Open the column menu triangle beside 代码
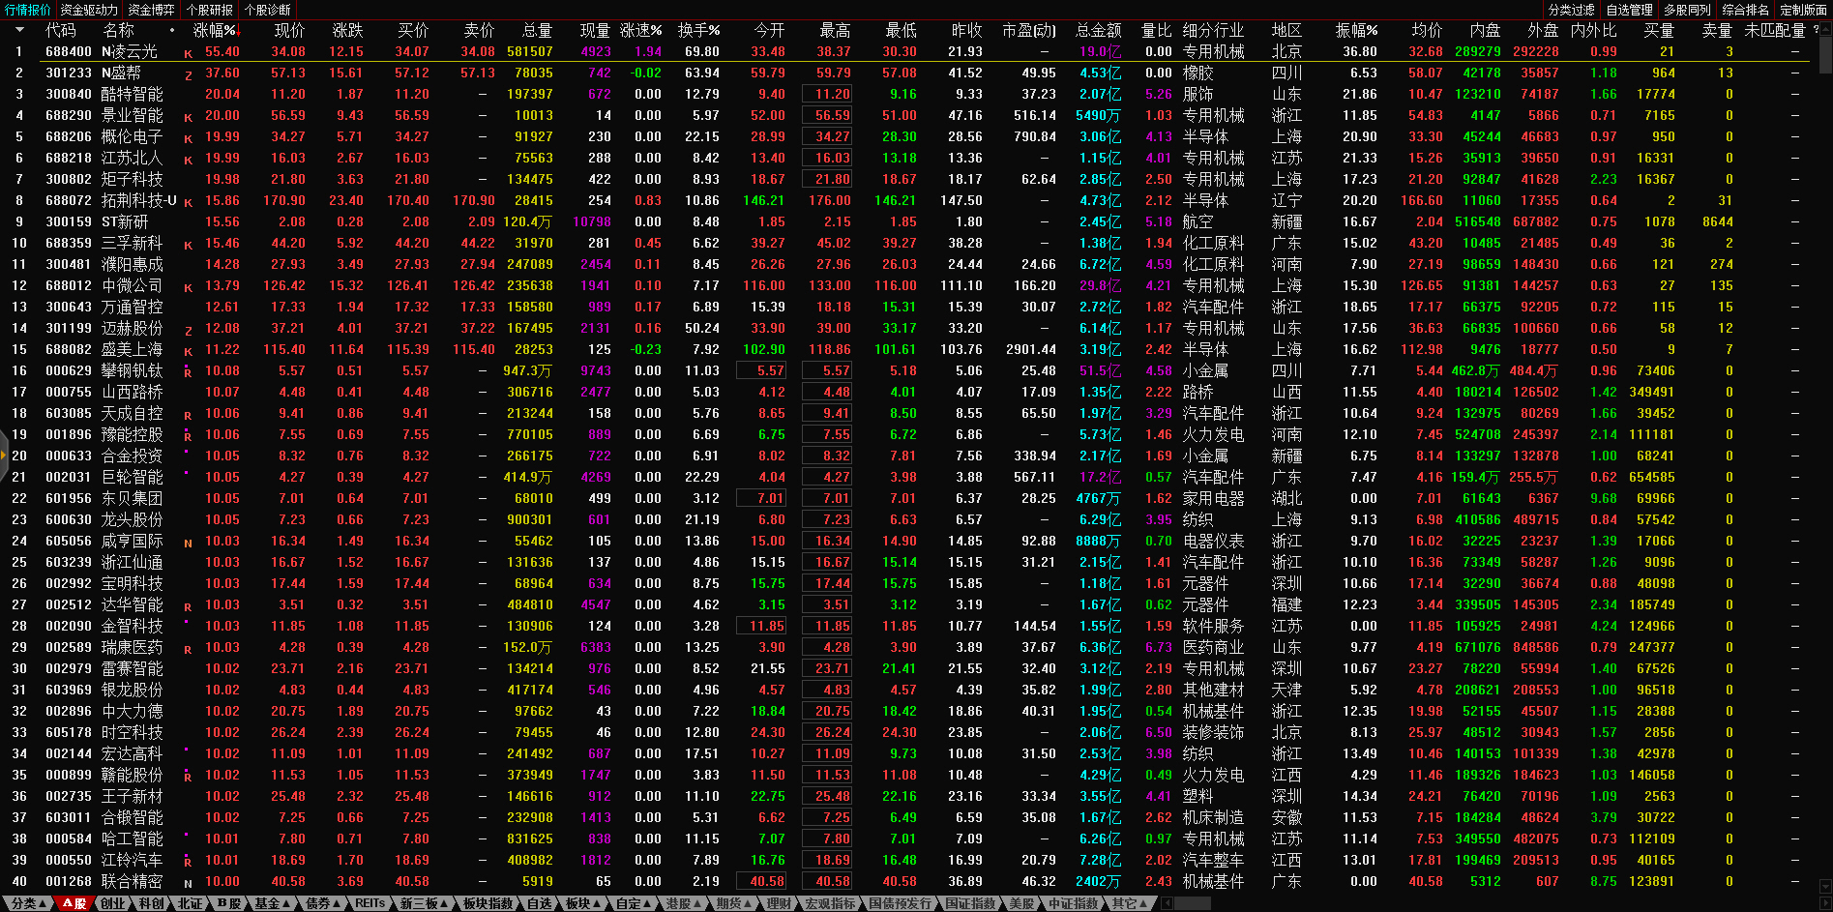Screen dimensions: 1833x912 point(19,30)
